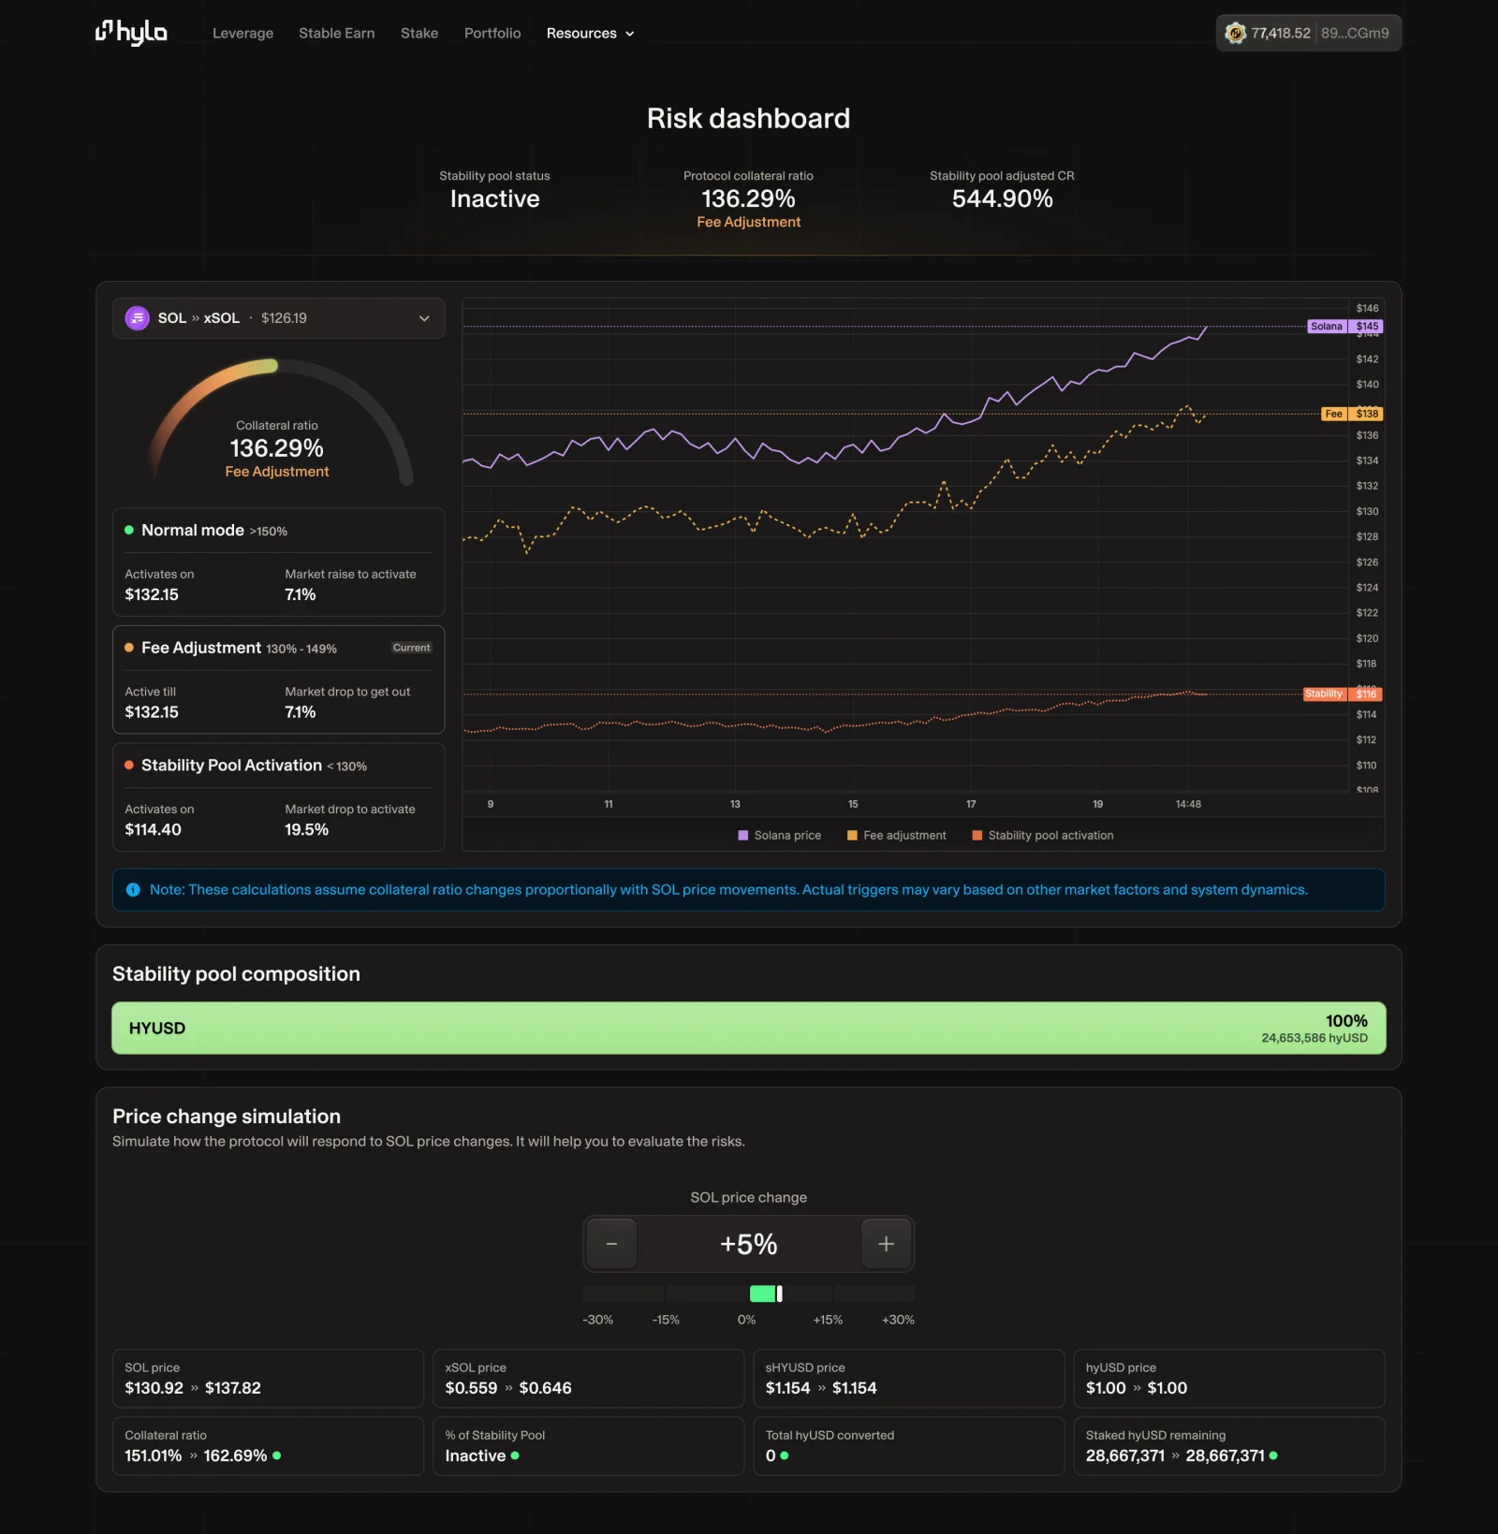Click the blue info note icon
The image size is (1498, 1534).
pyautogui.click(x=133, y=890)
